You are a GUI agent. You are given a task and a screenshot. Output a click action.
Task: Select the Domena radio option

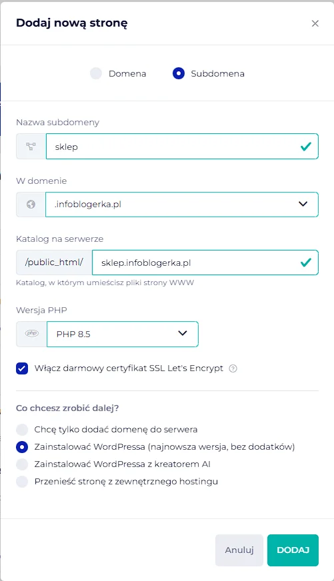[x=96, y=73]
